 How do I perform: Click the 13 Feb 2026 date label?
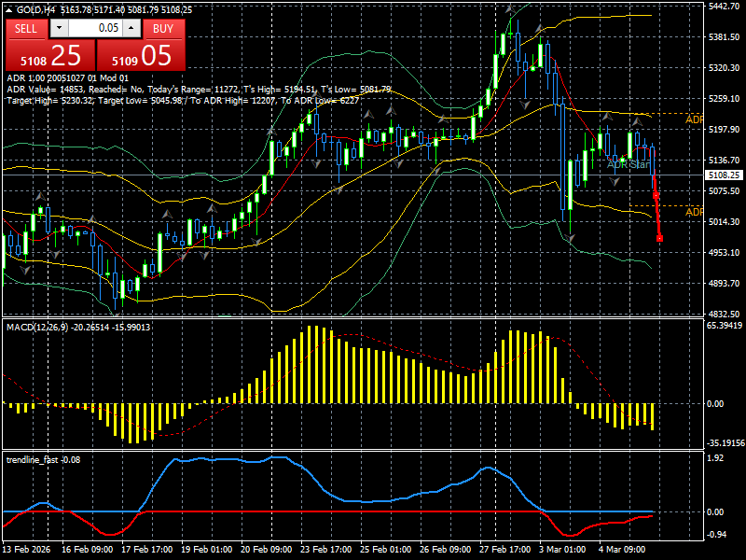(x=27, y=549)
